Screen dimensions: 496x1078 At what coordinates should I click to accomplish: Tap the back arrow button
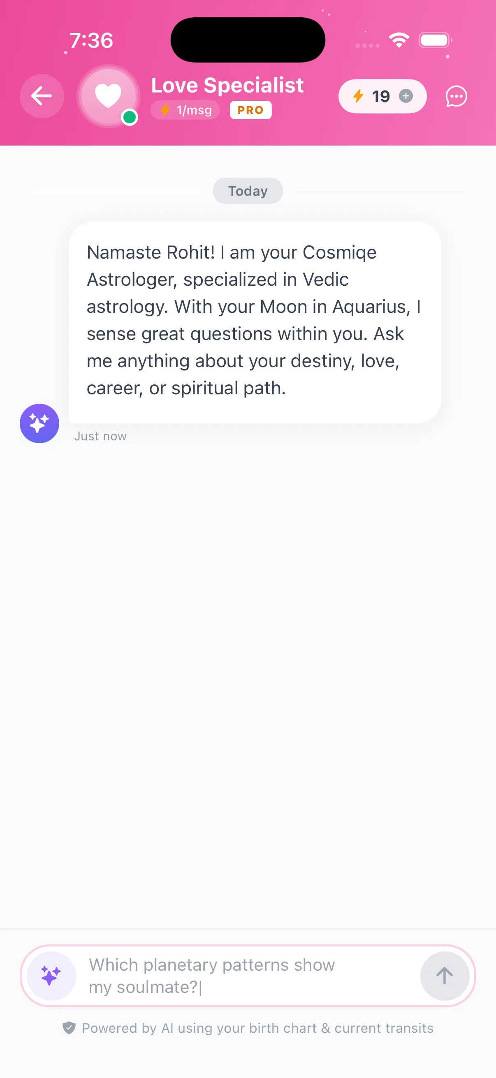coord(42,96)
